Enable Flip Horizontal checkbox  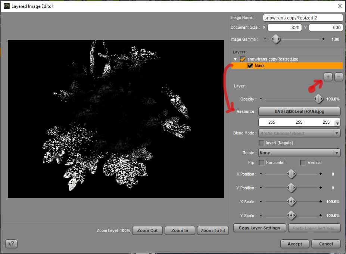pos(262,162)
